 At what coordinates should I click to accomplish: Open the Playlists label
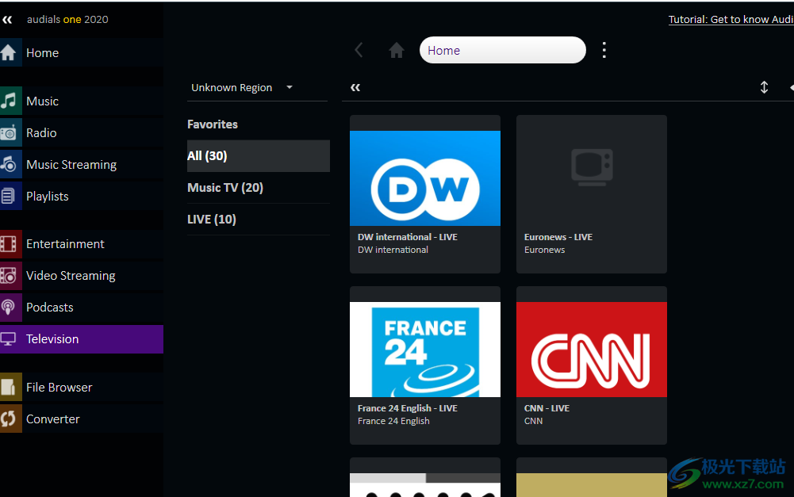click(x=47, y=197)
